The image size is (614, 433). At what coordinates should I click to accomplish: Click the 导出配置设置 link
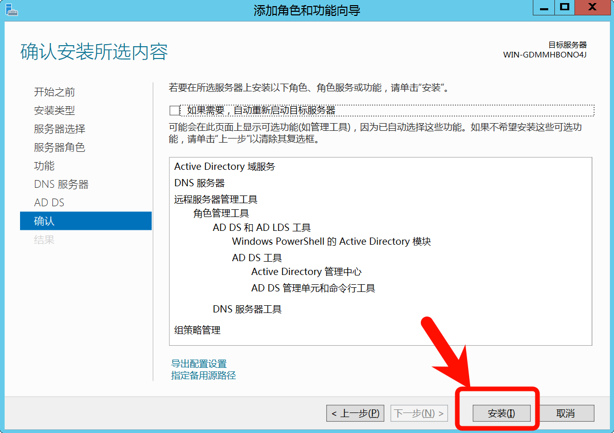click(x=199, y=364)
